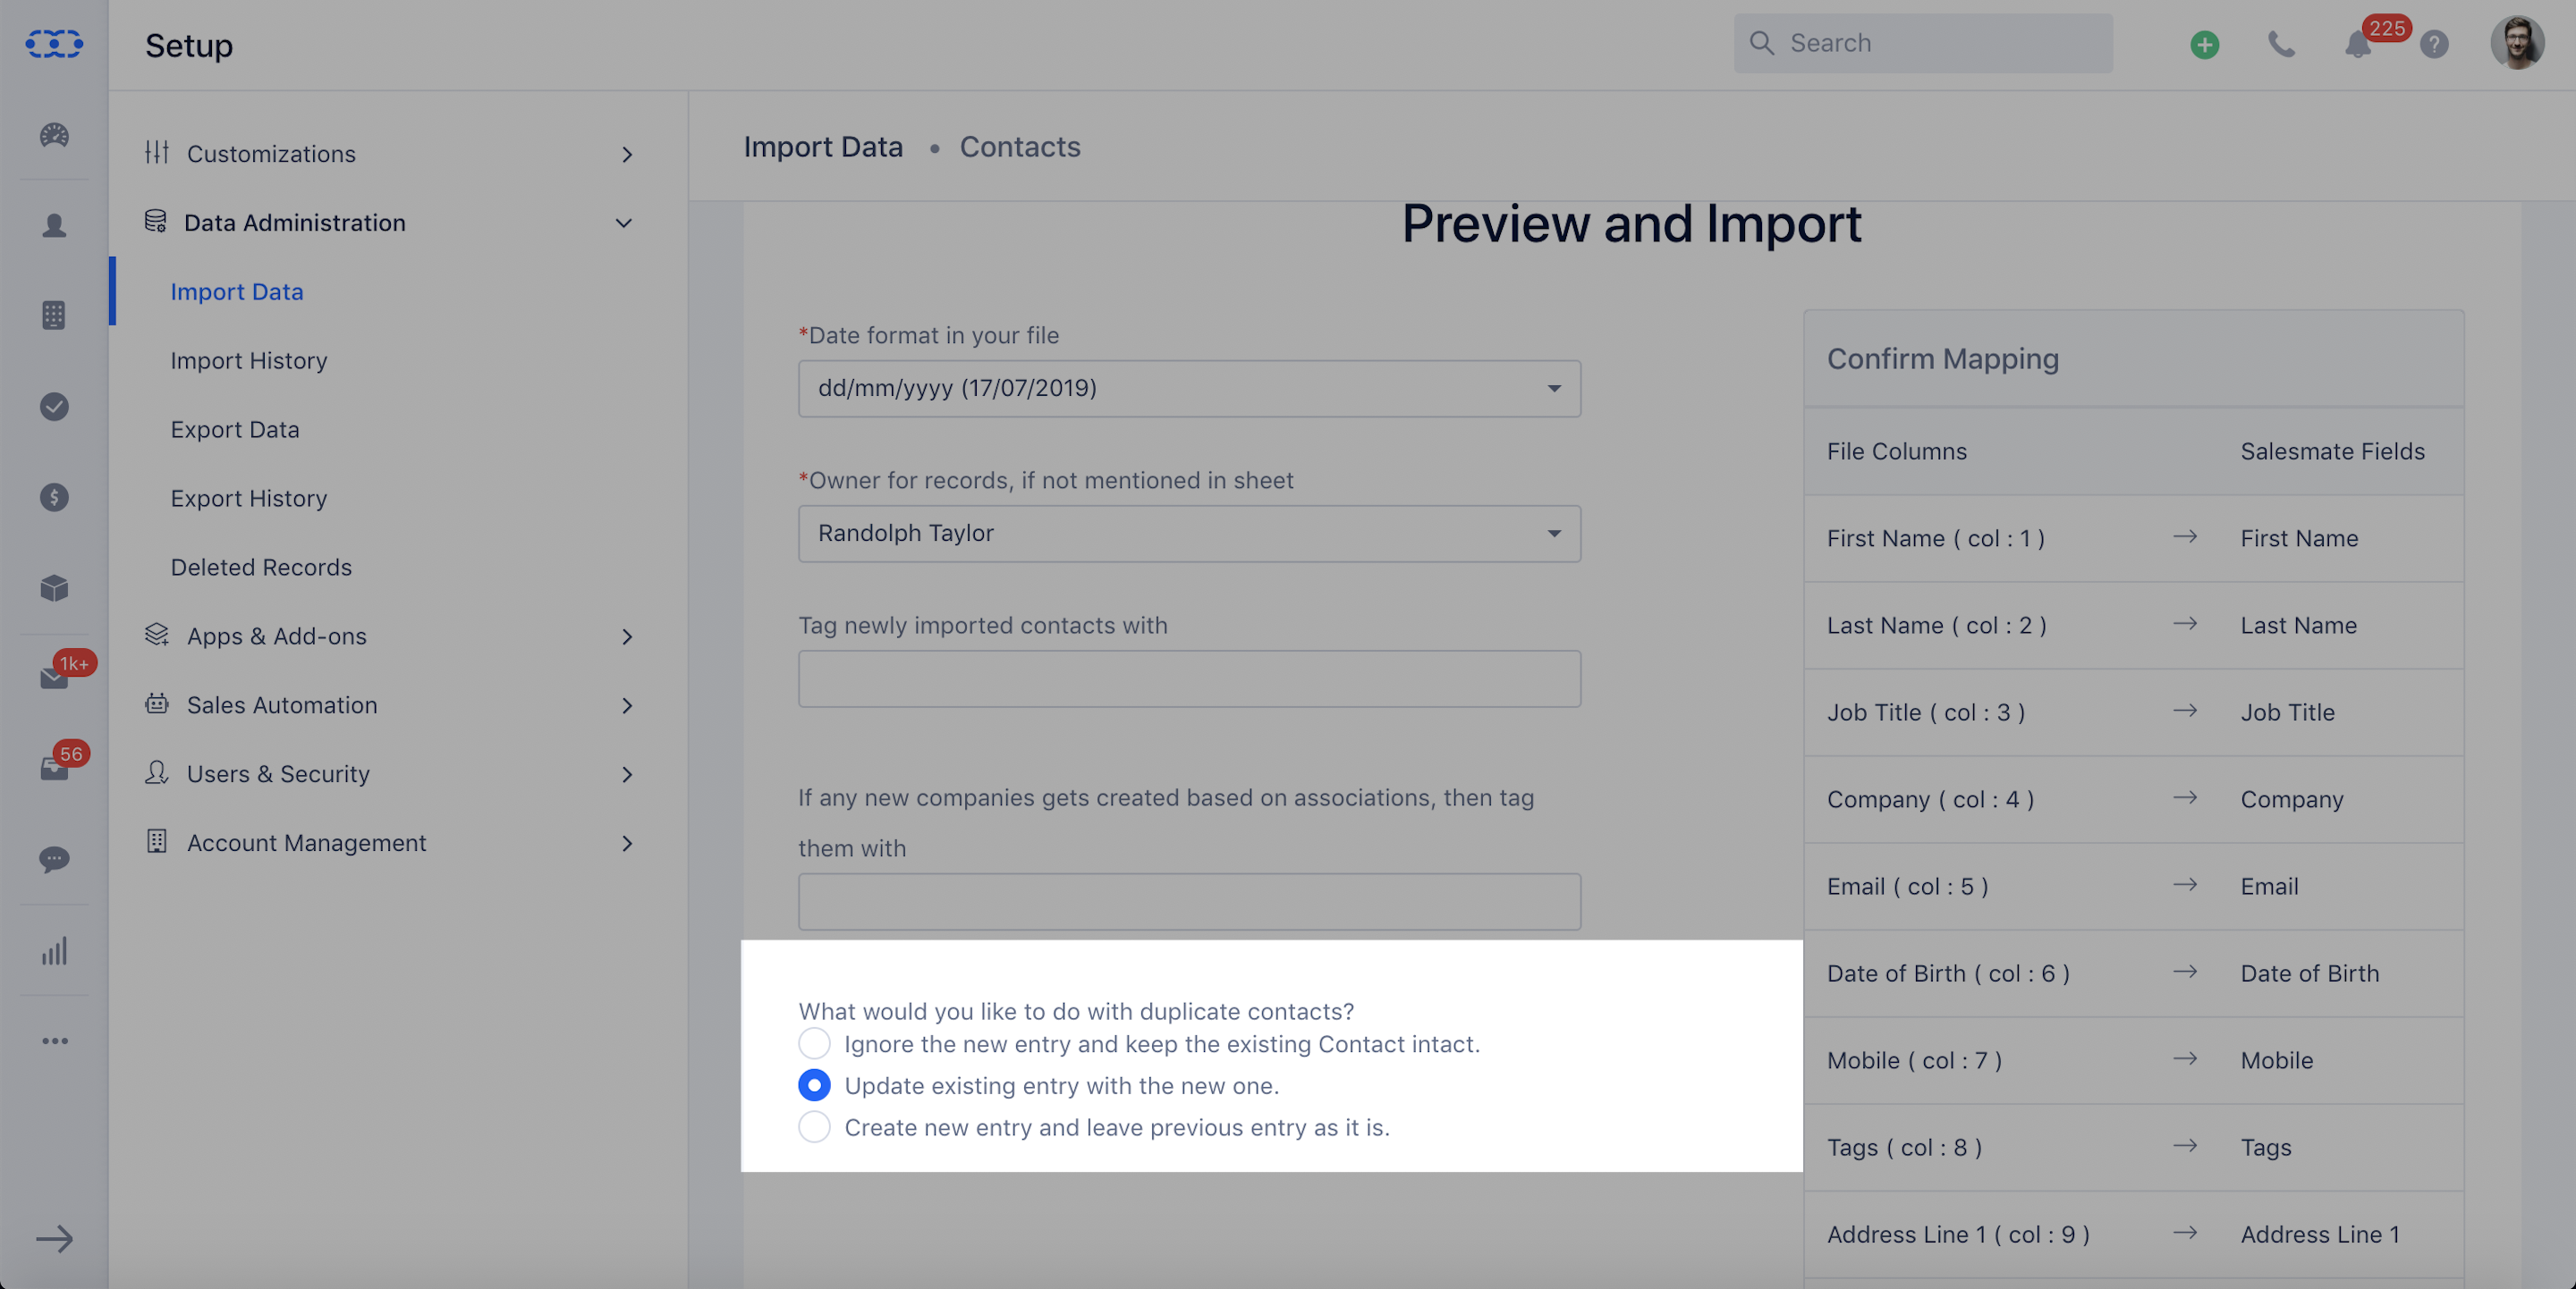Open the Deals dollar icon in sidebar
The width and height of the screenshot is (2576, 1289).
click(x=54, y=497)
